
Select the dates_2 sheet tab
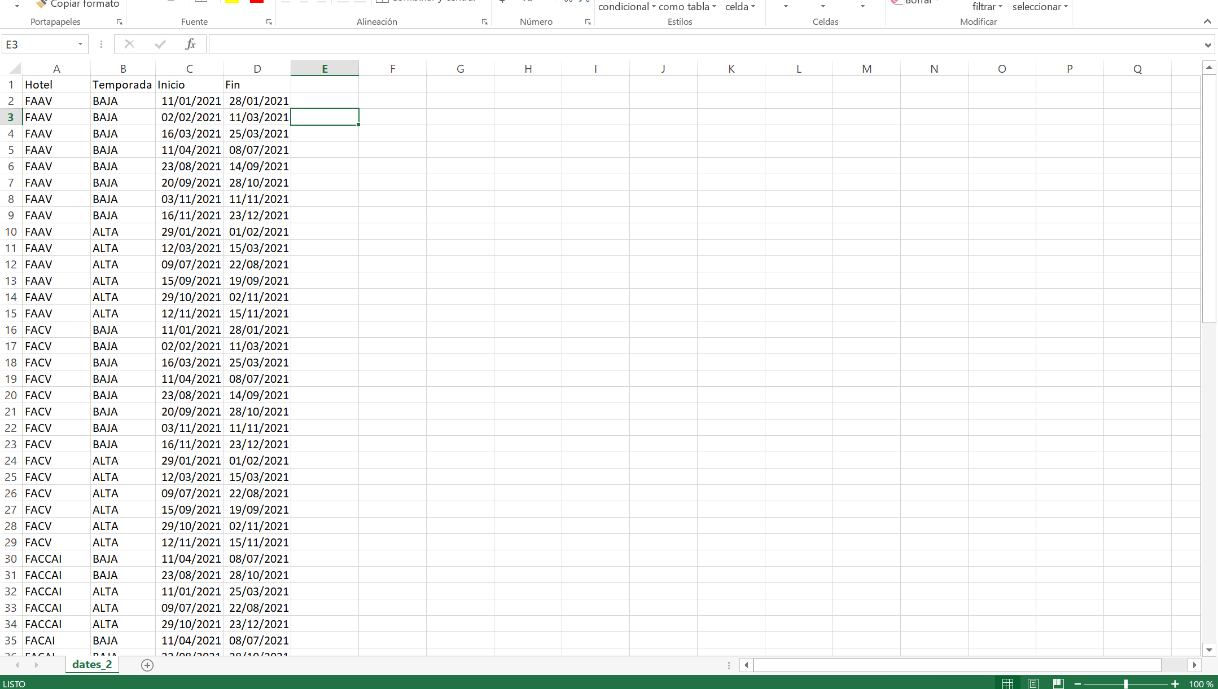pos(92,664)
